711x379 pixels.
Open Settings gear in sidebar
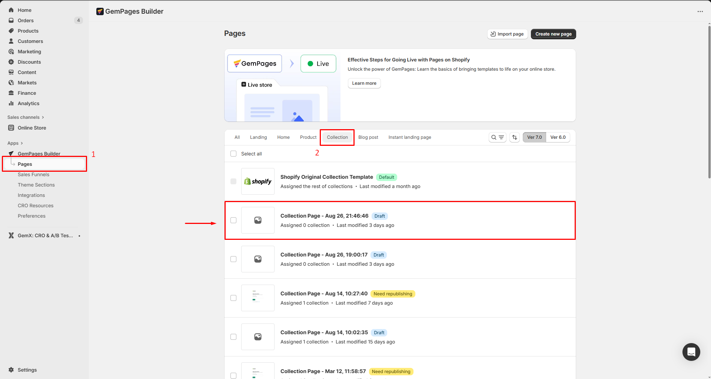pyautogui.click(x=27, y=370)
